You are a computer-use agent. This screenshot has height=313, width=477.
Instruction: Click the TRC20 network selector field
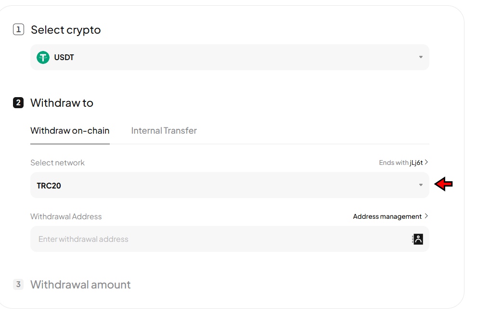pos(229,185)
